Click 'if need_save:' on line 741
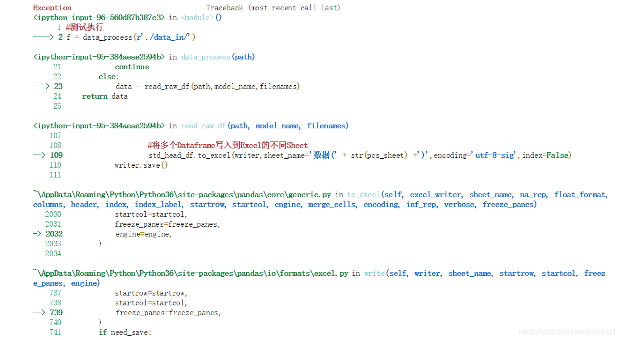The width and height of the screenshot is (619, 340). point(125,332)
